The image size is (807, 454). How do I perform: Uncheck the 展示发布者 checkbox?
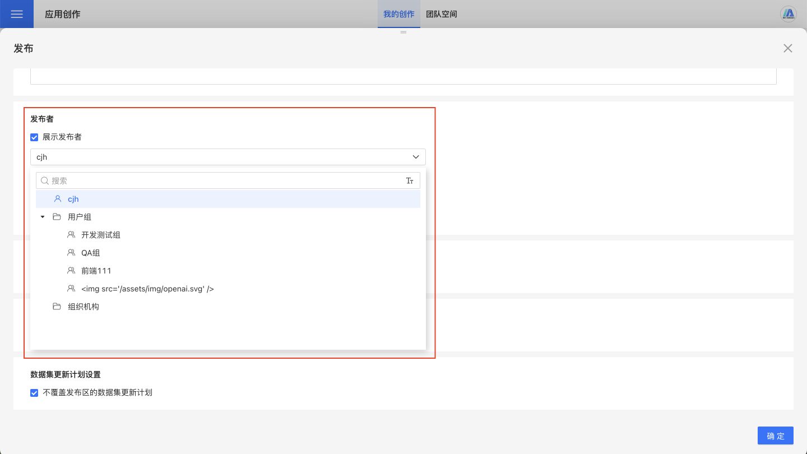tap(34, 137)
